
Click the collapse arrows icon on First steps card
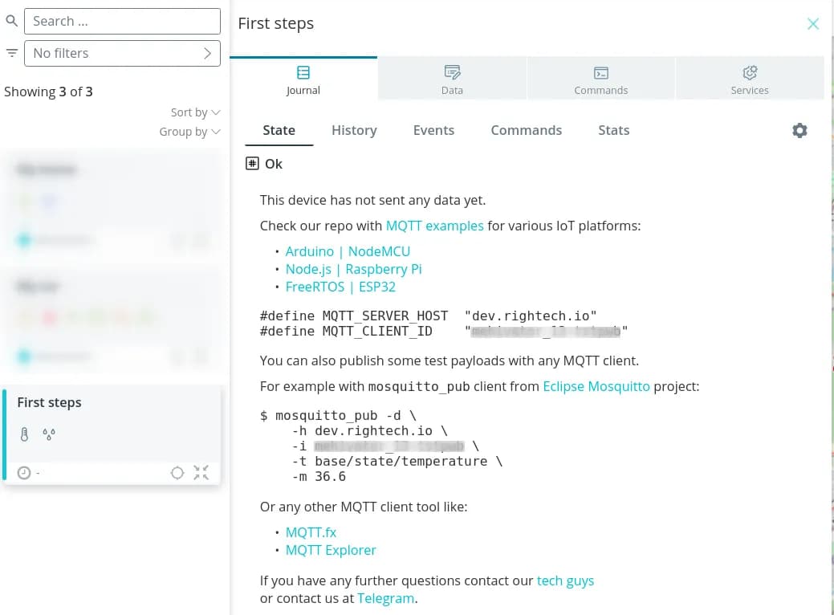tap(201, 473)
